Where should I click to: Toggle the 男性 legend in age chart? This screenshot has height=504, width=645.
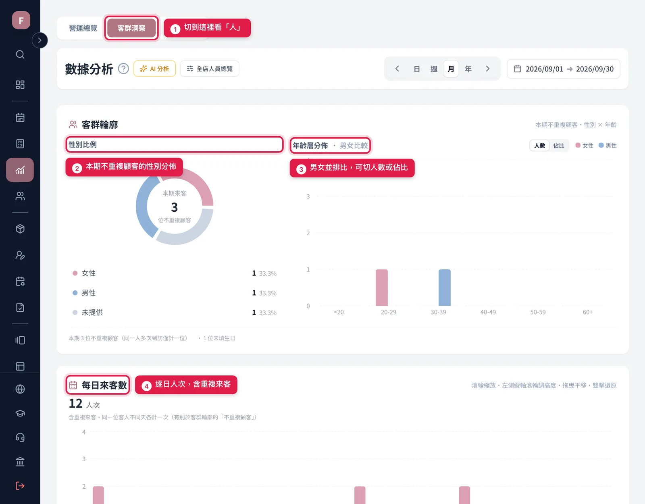coord(608,146)
